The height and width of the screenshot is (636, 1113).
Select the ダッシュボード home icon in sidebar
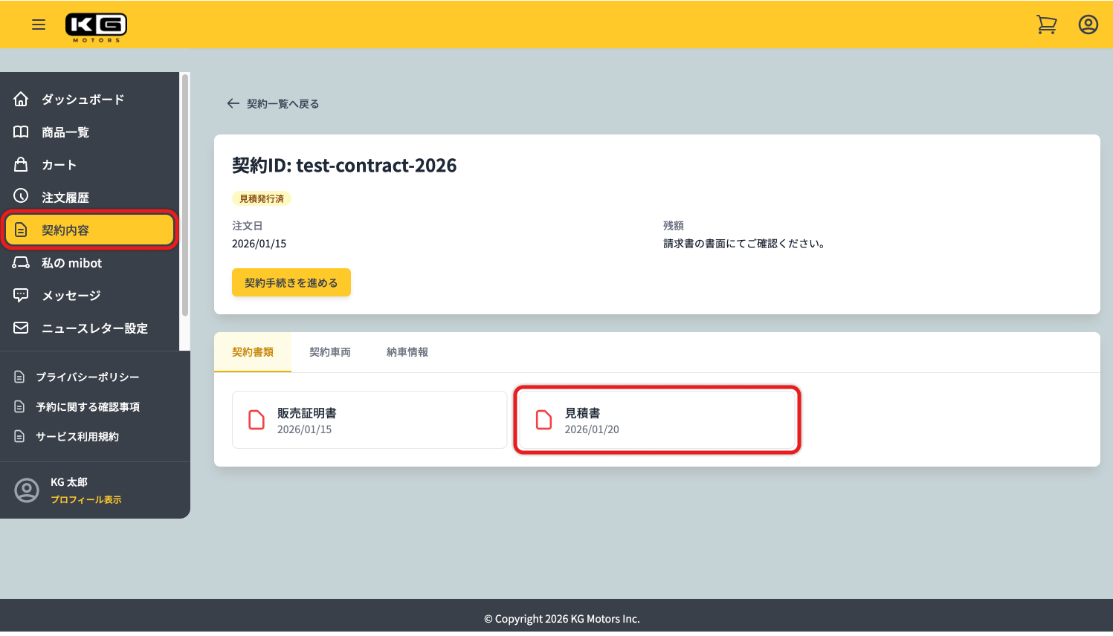point(22,99)
